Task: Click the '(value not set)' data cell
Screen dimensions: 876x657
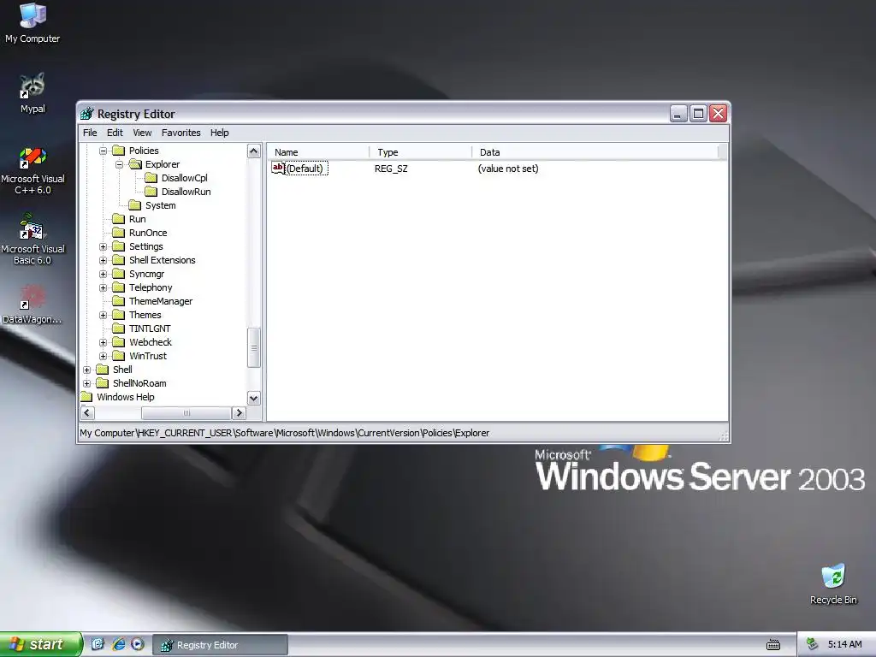Action: pyautogui.click(x=508, y=169)
